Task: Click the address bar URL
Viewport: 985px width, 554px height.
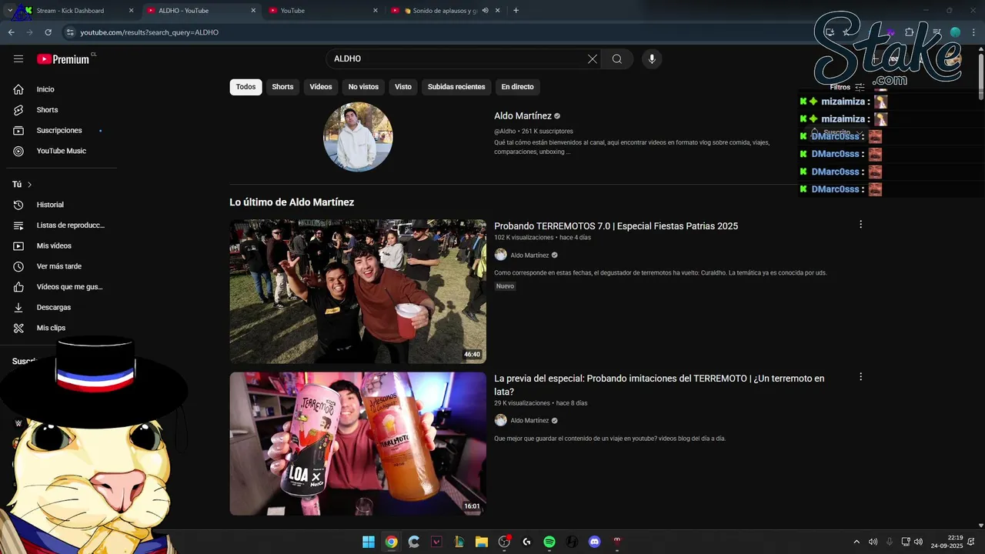Action: point(149,32)
